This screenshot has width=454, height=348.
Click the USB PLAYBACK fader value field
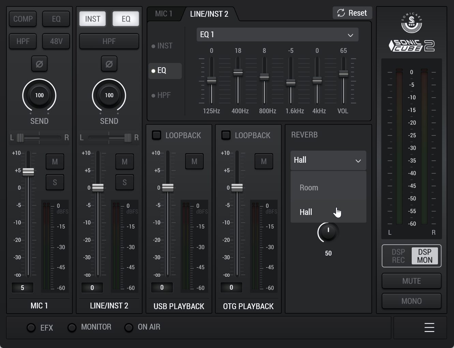162,288
